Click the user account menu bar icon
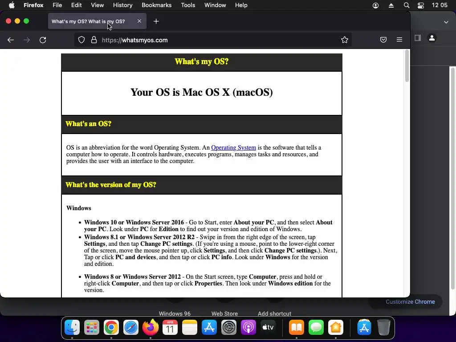456x342 pixels. coord(375,5)
